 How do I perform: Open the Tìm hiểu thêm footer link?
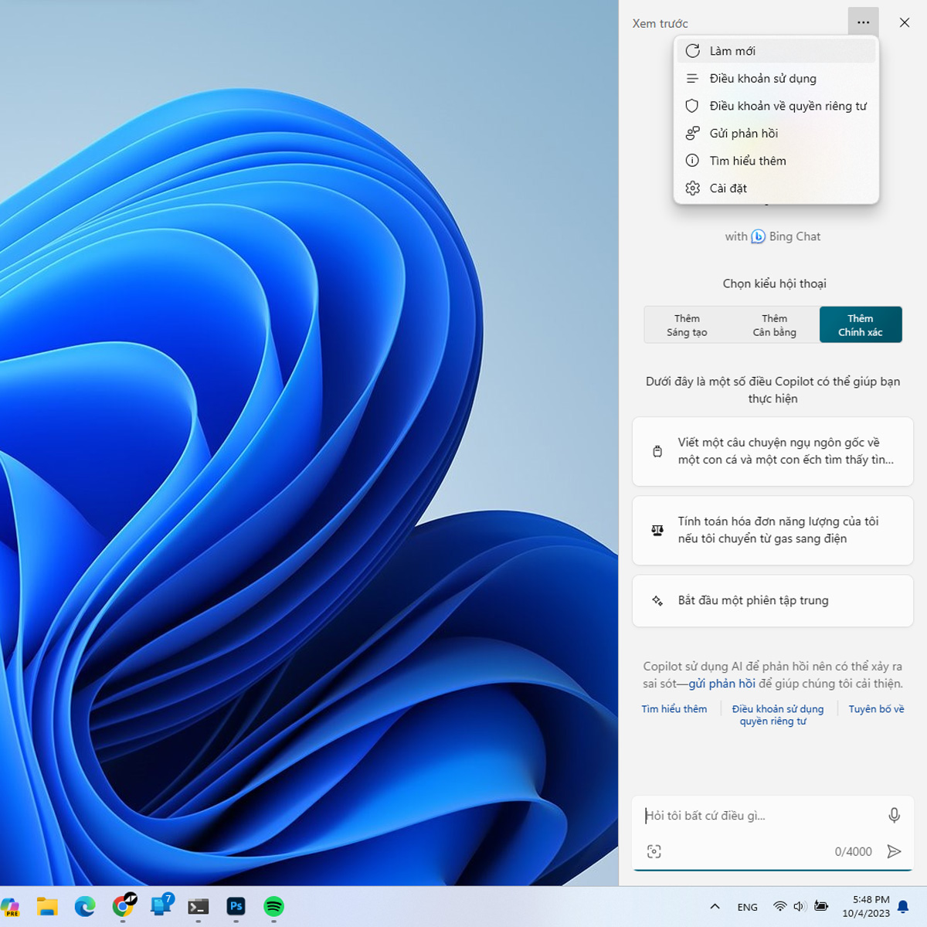[674, 709]
